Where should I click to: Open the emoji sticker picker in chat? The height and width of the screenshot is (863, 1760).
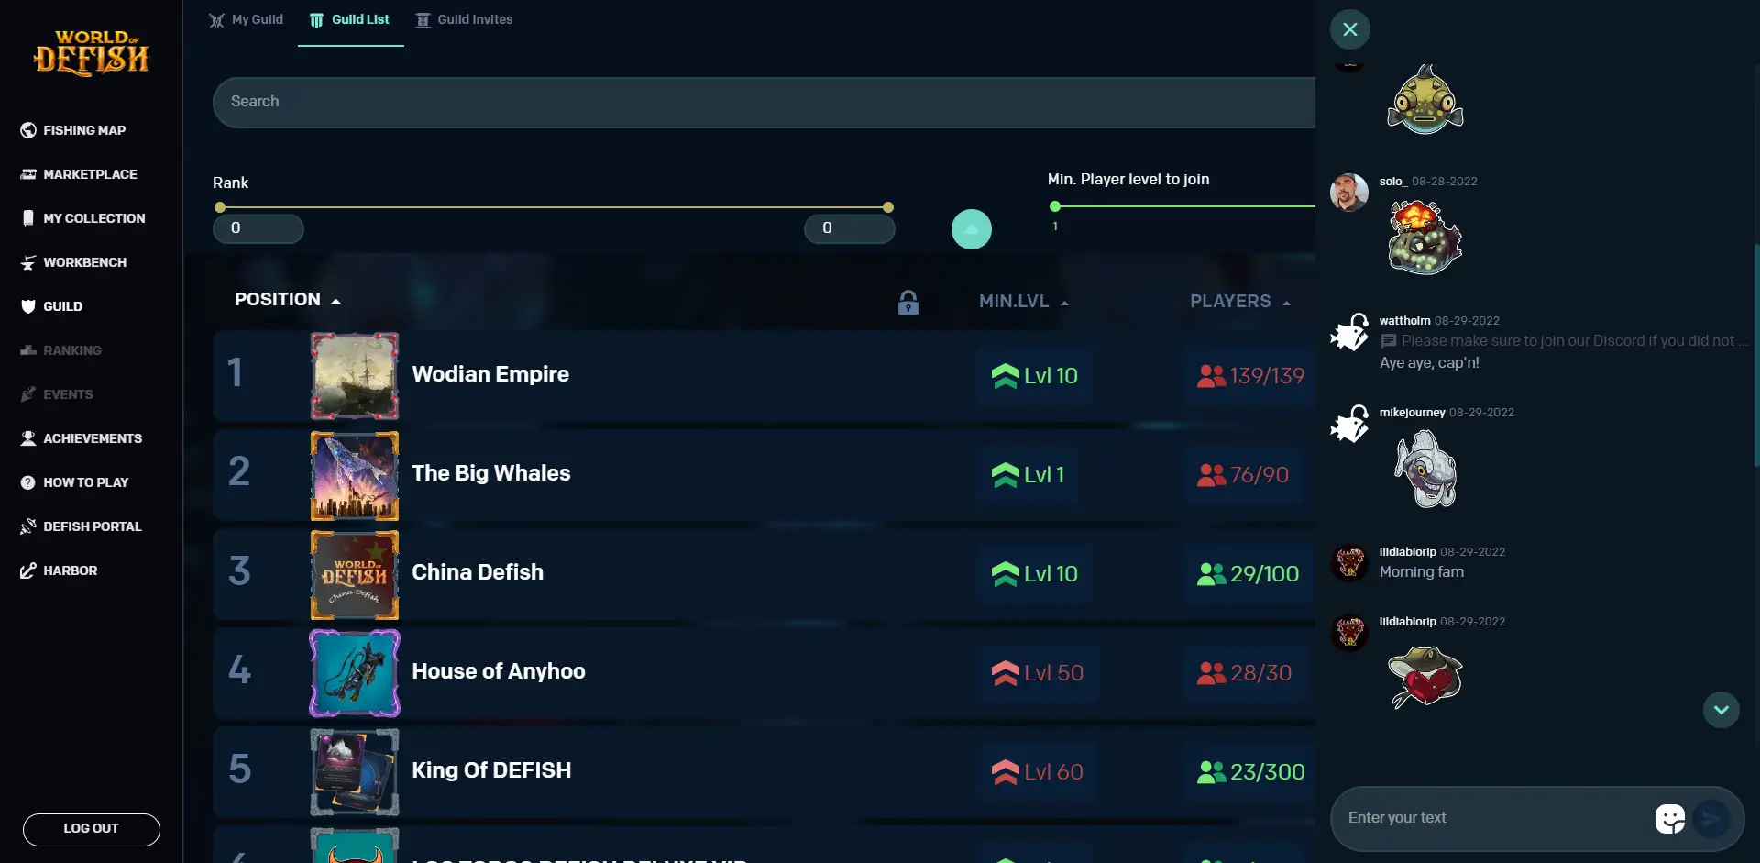(1669, 818)
